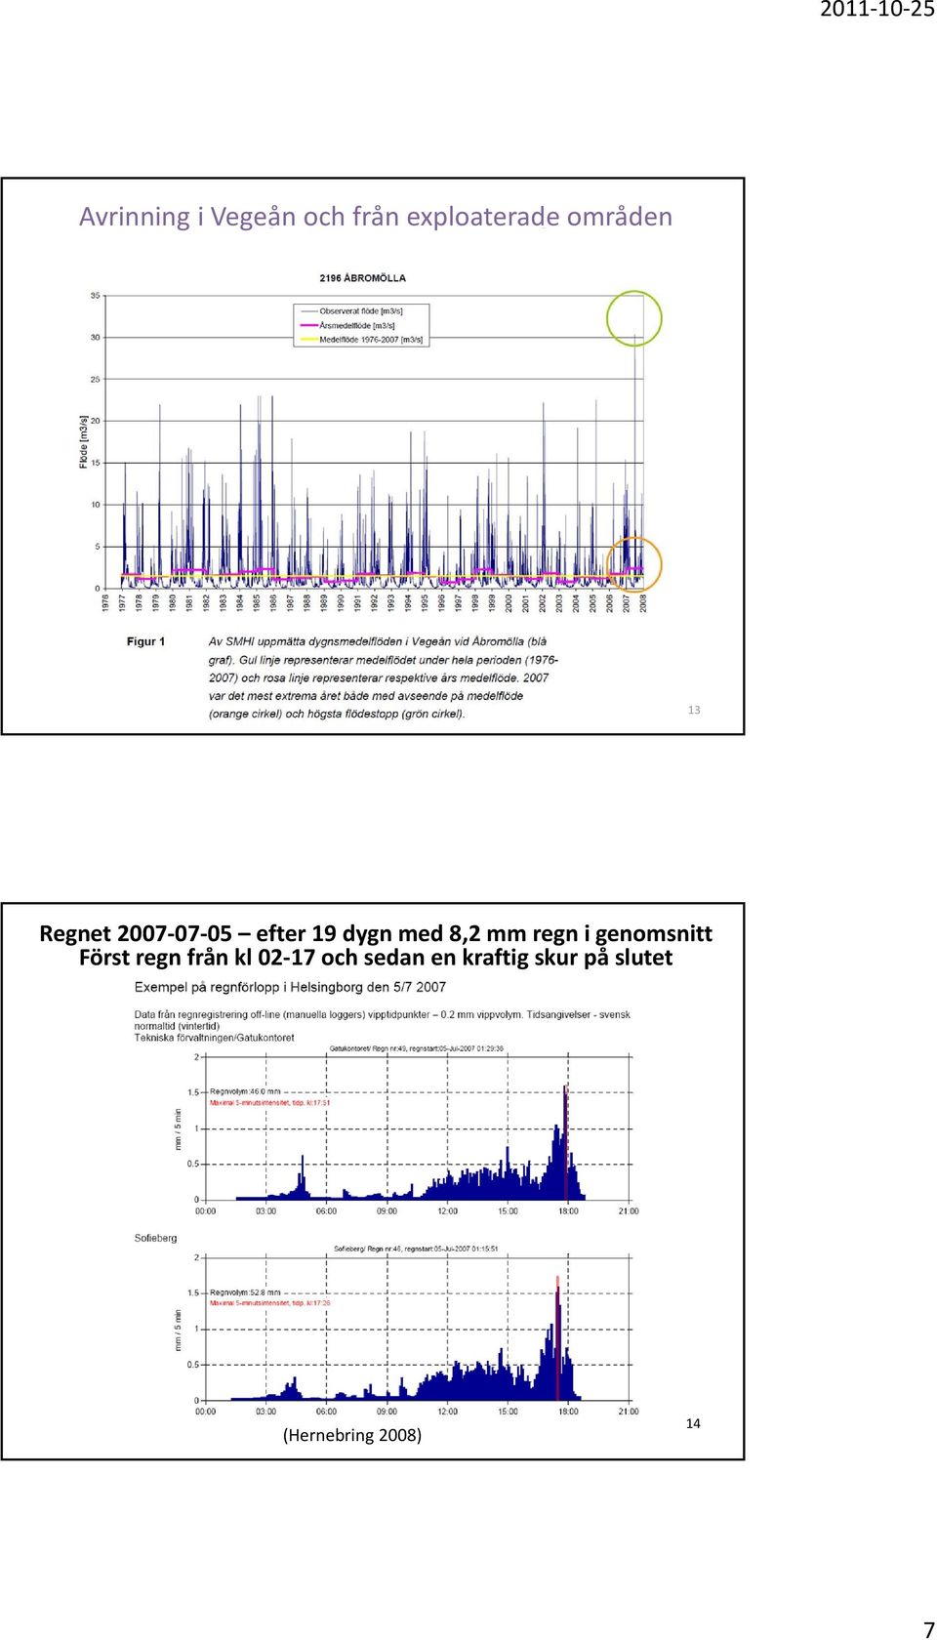This screenshot has width=937, height=1640.
Task: Click heading line 'Först regn från kl 02-17'
Action: pyautogui.click(x=376, y=958)
